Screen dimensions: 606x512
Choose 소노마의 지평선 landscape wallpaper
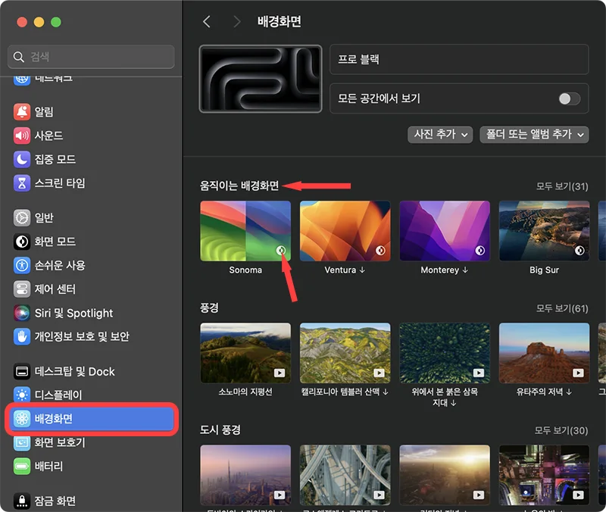pos(245,353)
